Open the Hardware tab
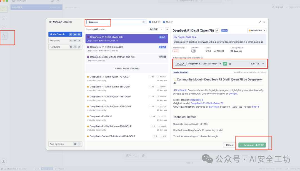300x171 pixels. pyautogui.click(x=65, y=47)
